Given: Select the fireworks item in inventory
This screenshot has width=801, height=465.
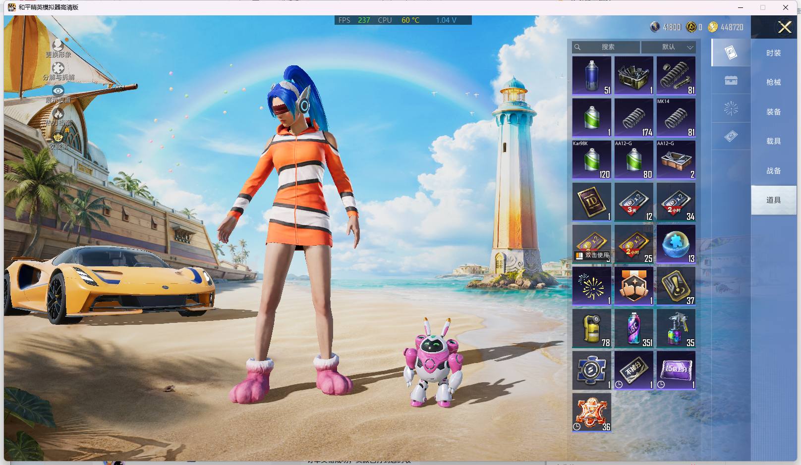Looking at the screenshot, I should (x=592, y=286).
